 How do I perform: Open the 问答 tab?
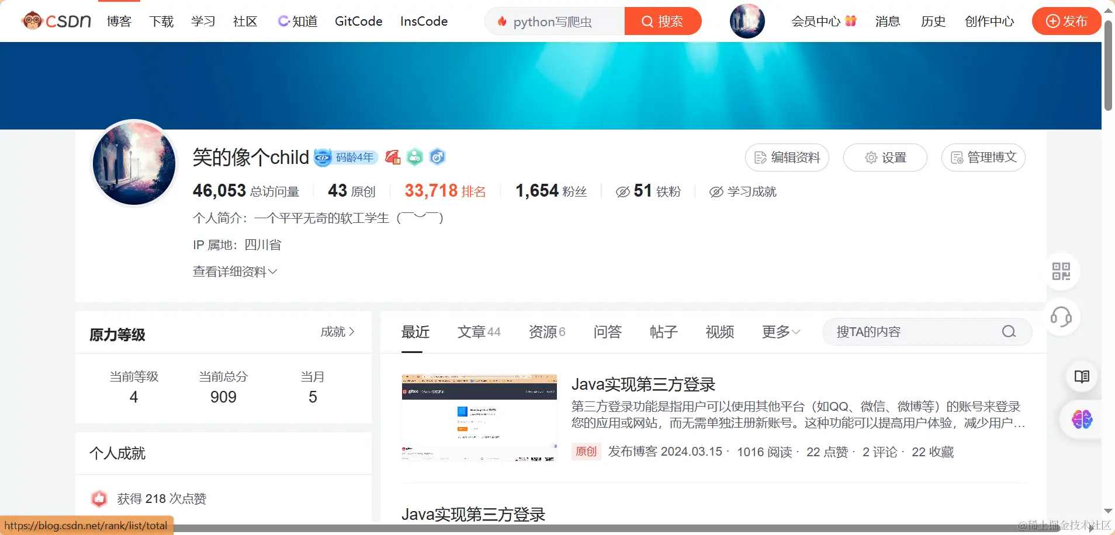click(608, 332)
